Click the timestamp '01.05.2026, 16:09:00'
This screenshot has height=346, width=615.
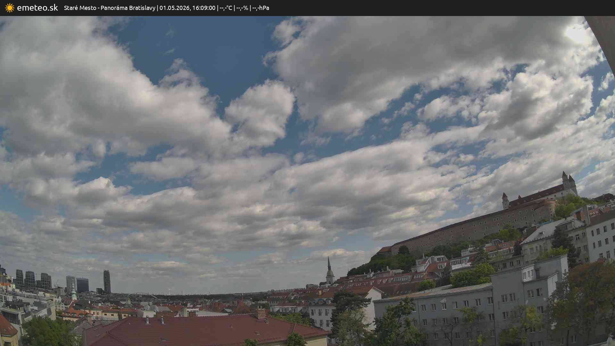click(187, 8)
